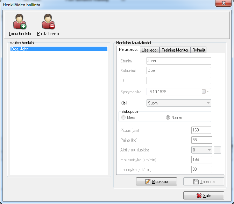Click the Paino (kg) field

pos(201,140)
